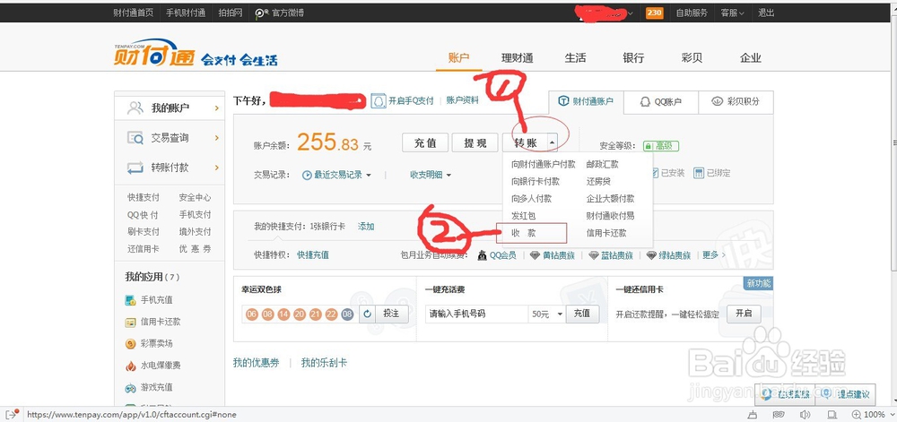897x422 pixels.
Task: Click the 黄钻贵族 diamond icon
Action: click(535, 255)
